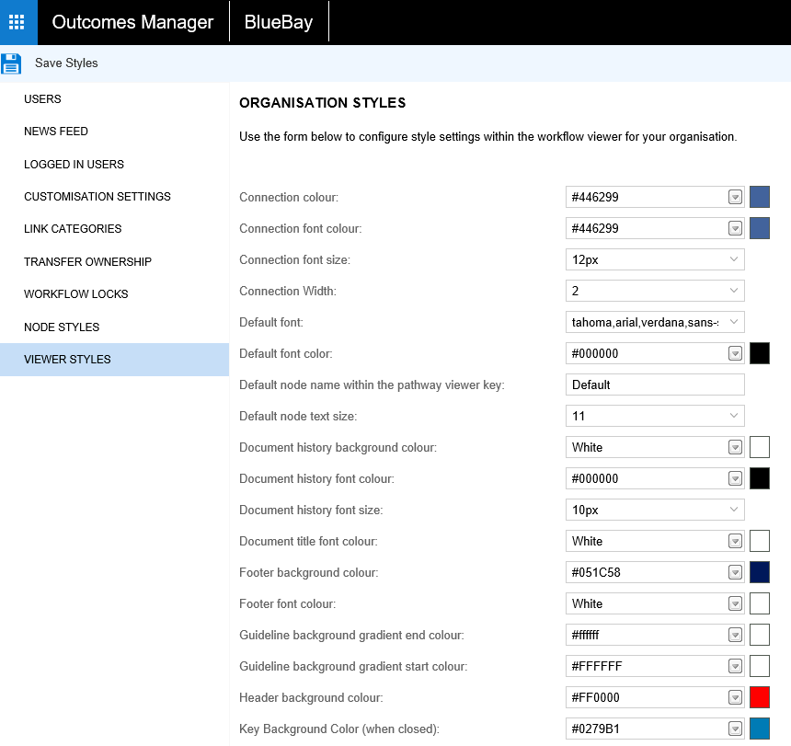Open Document title font colour picker arrow
Viewport: 791px width, 746px height.
735,541
